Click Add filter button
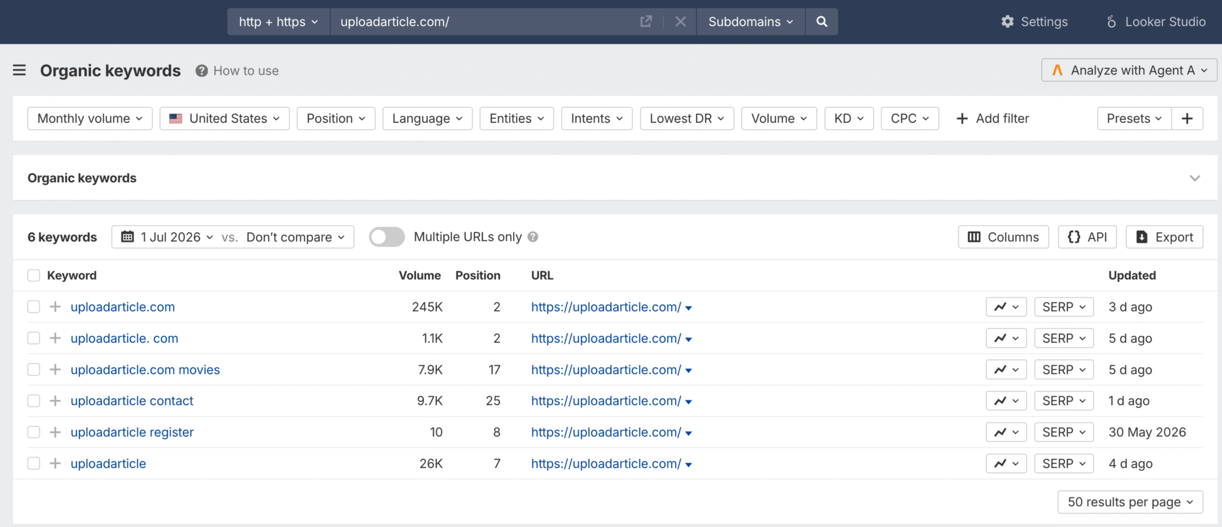Image resolution: width=1222 pixels, height=527 pixels. 993,118
